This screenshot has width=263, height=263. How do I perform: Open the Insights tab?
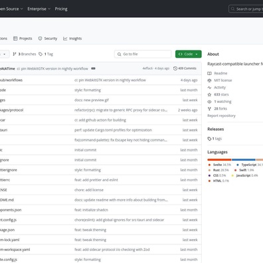pyautogui.click(x=72, y=39)
